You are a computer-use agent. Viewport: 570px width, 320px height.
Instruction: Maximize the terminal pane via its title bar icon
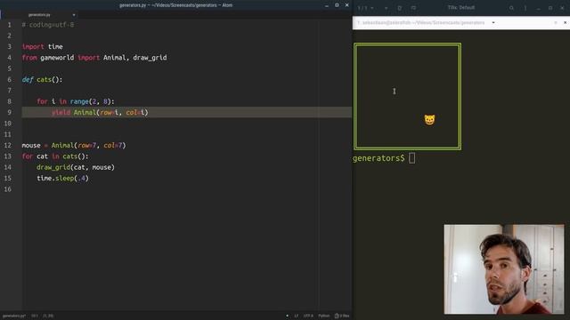(556, 22)
